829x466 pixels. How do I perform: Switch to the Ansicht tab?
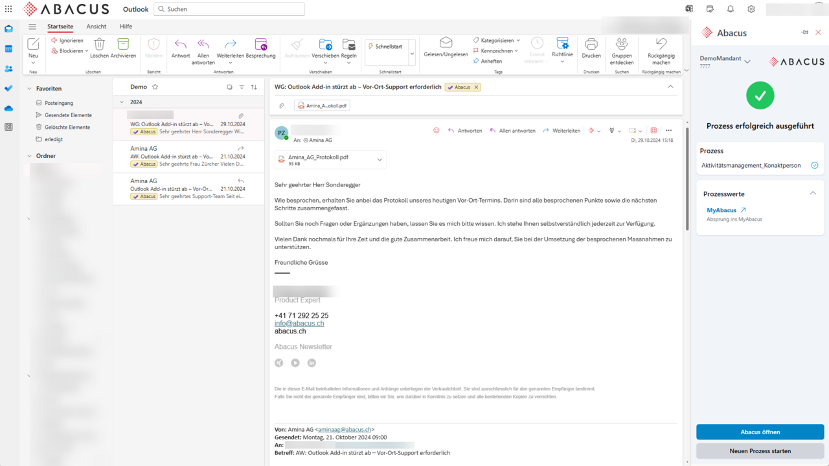click(x=97, y=27)
